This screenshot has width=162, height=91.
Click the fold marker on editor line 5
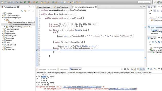[x=40, y=18]
